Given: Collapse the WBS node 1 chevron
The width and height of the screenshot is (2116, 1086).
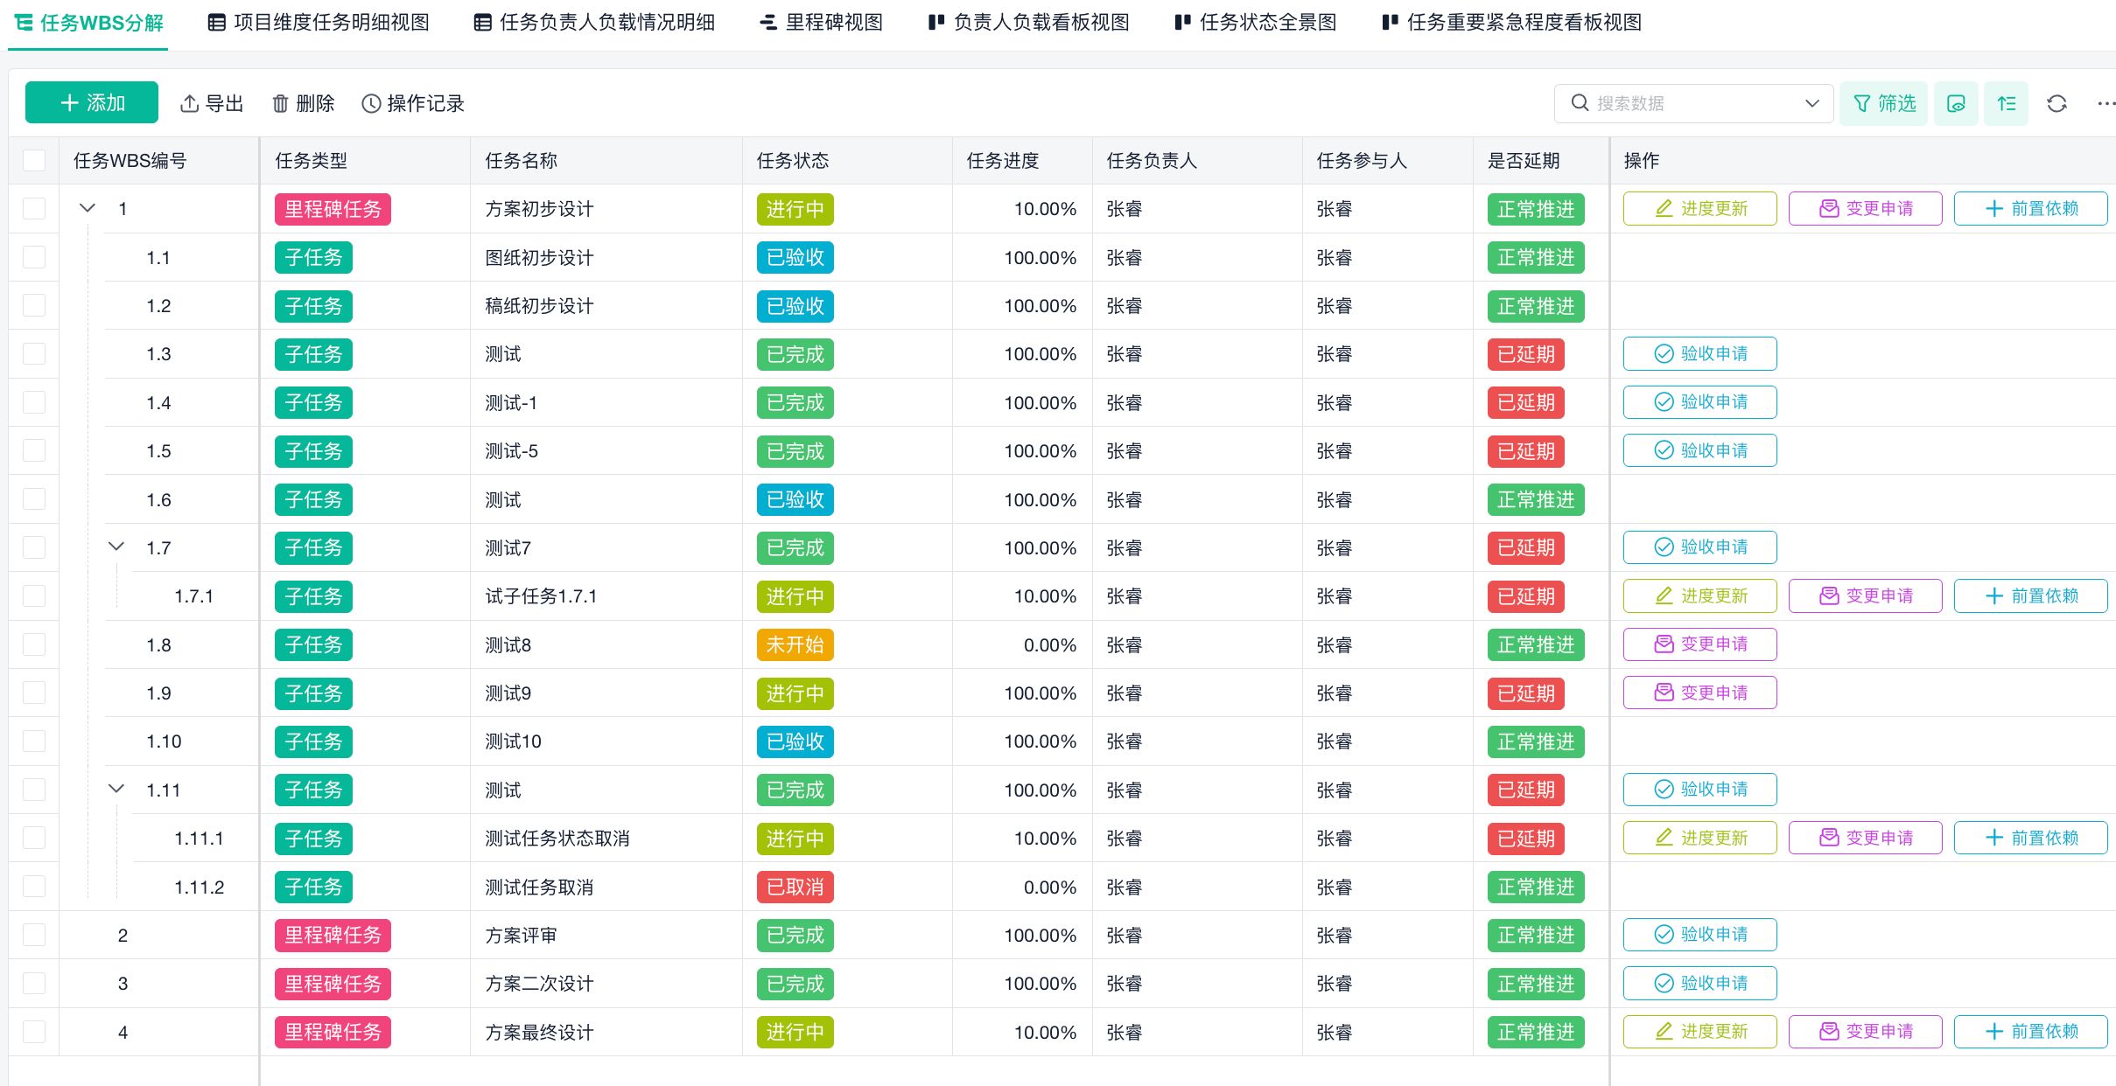Looking at the screenshot, I should (88, 208).
